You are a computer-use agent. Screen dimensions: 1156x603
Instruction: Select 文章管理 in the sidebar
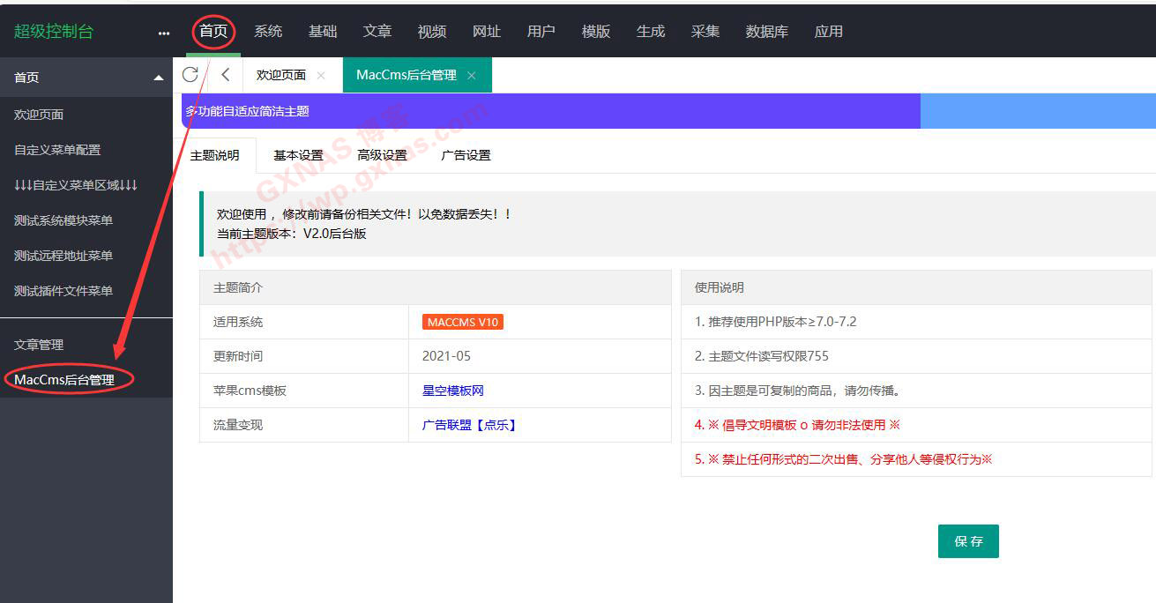point(39,345)
